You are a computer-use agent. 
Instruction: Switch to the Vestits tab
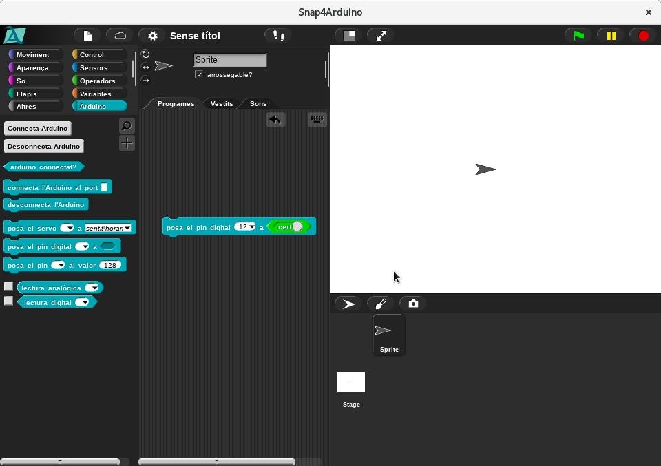point(222,104)
